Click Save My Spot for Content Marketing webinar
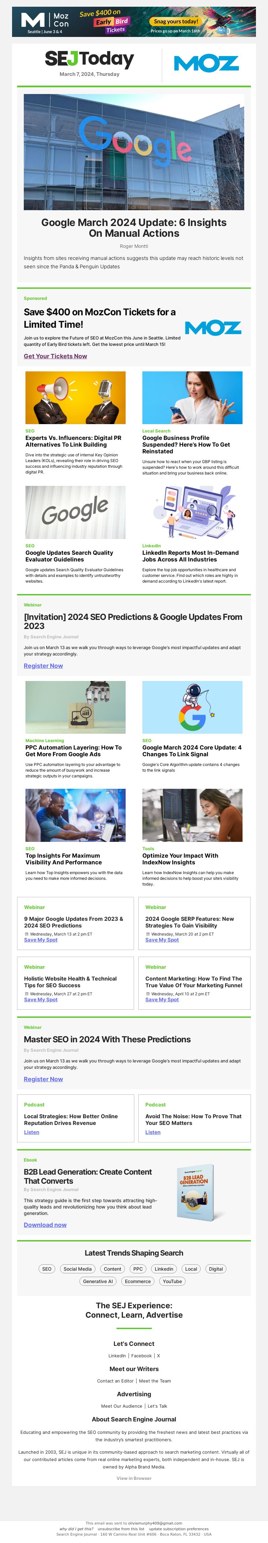This screenshot has height=1543, width=268. pos(162,999)
